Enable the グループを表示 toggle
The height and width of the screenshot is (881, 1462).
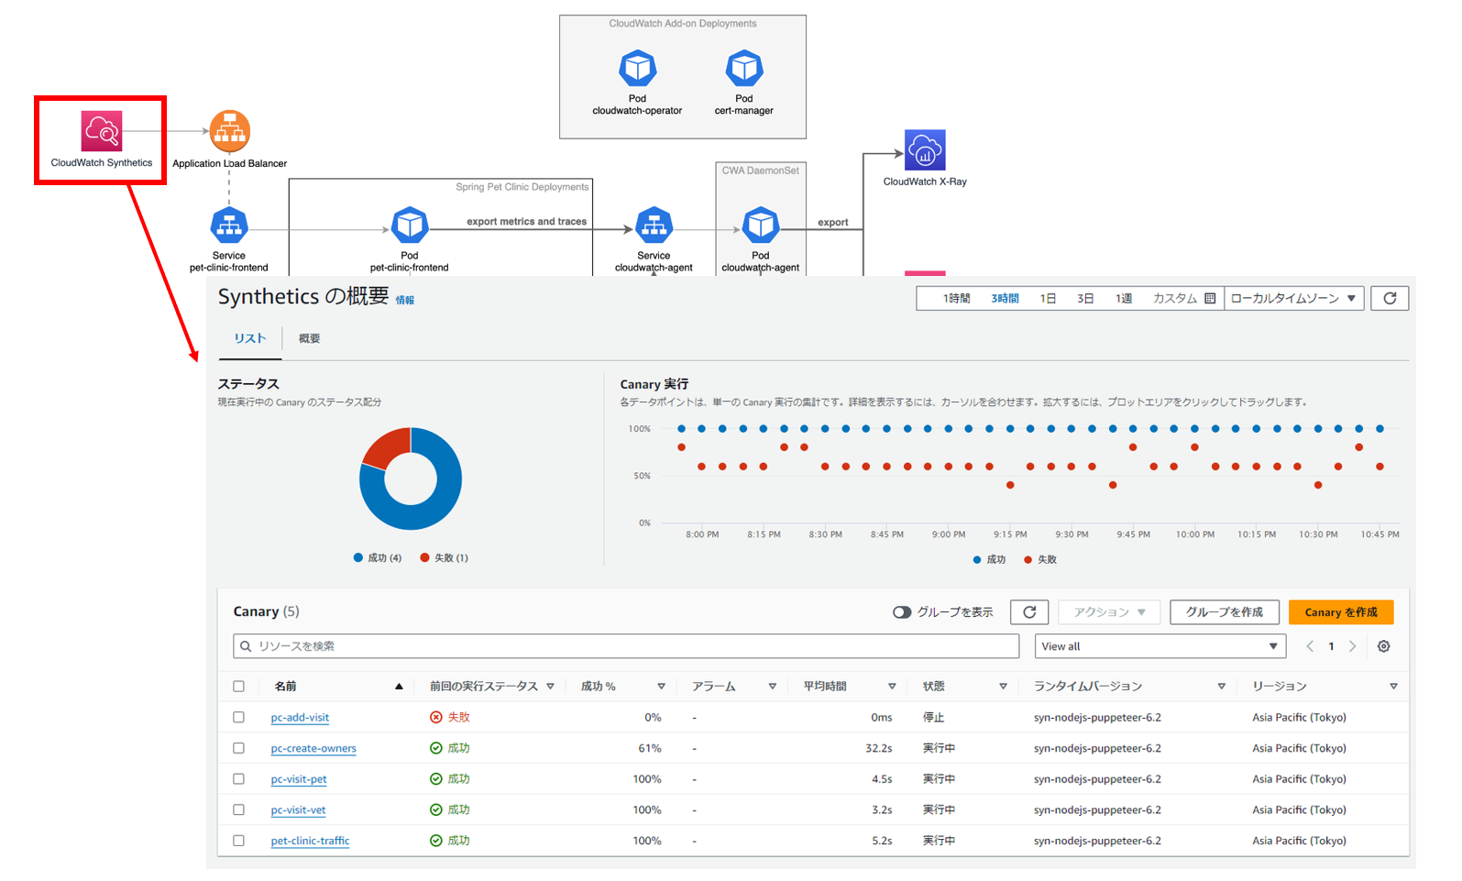[x=902, y=612]
